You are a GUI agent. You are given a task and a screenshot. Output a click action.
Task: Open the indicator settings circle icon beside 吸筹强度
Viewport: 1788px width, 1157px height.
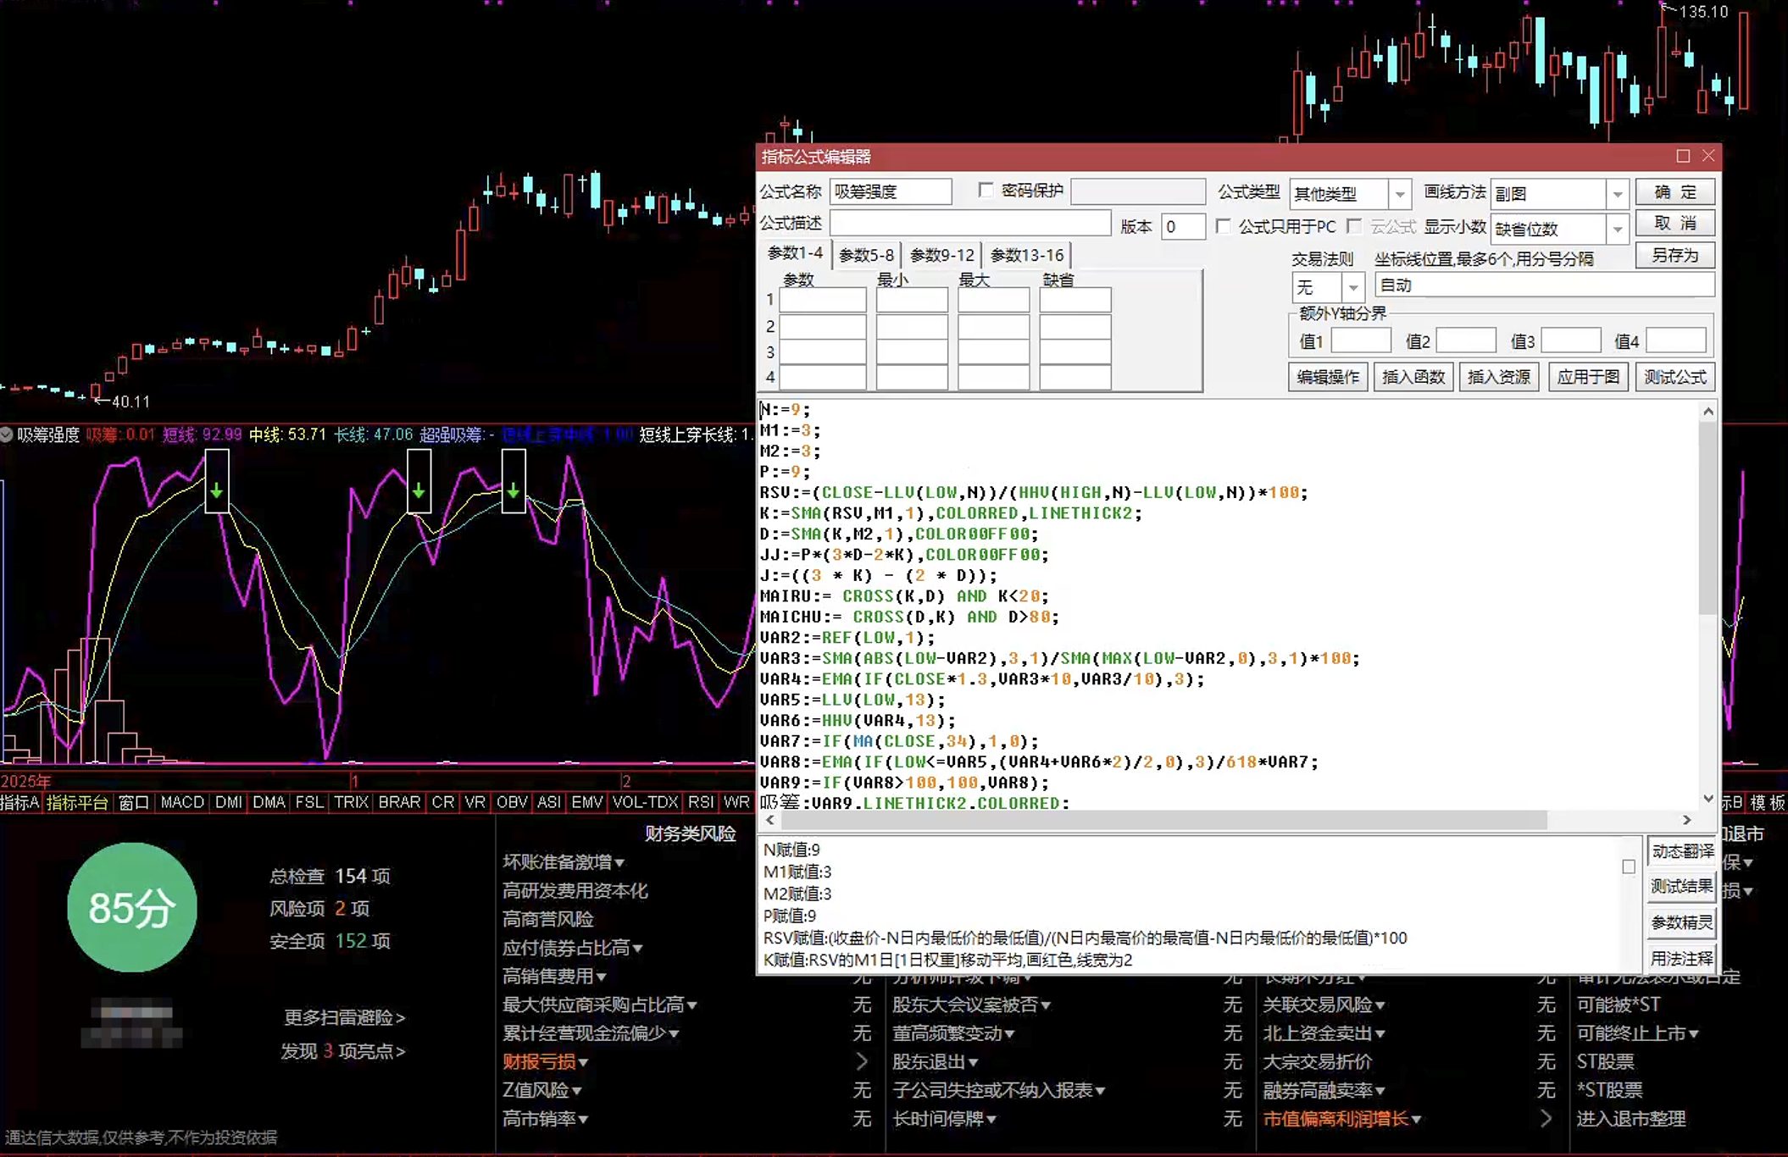pyautogui.click(x=7, y=435)
